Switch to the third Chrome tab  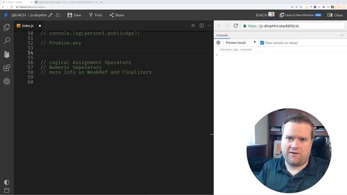(82, 2)
